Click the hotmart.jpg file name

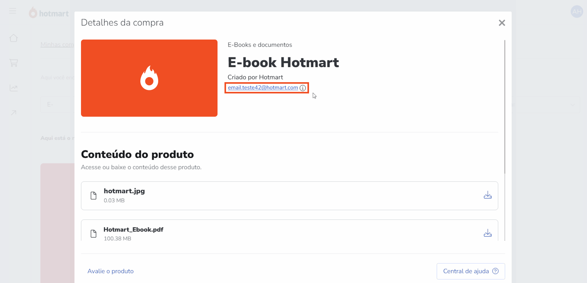coord(124,191)
